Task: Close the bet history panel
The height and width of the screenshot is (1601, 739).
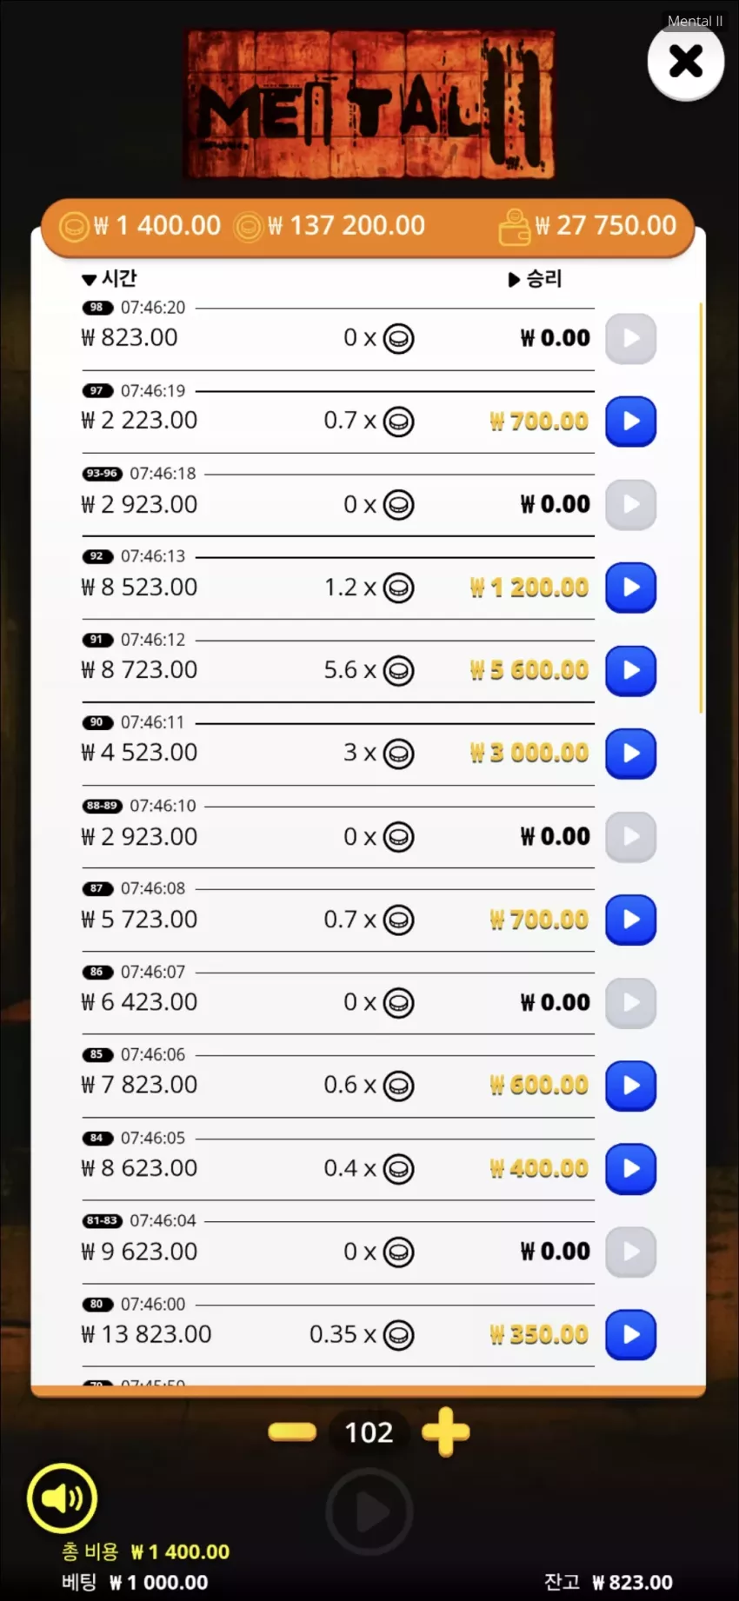Action: click(686, 62)
